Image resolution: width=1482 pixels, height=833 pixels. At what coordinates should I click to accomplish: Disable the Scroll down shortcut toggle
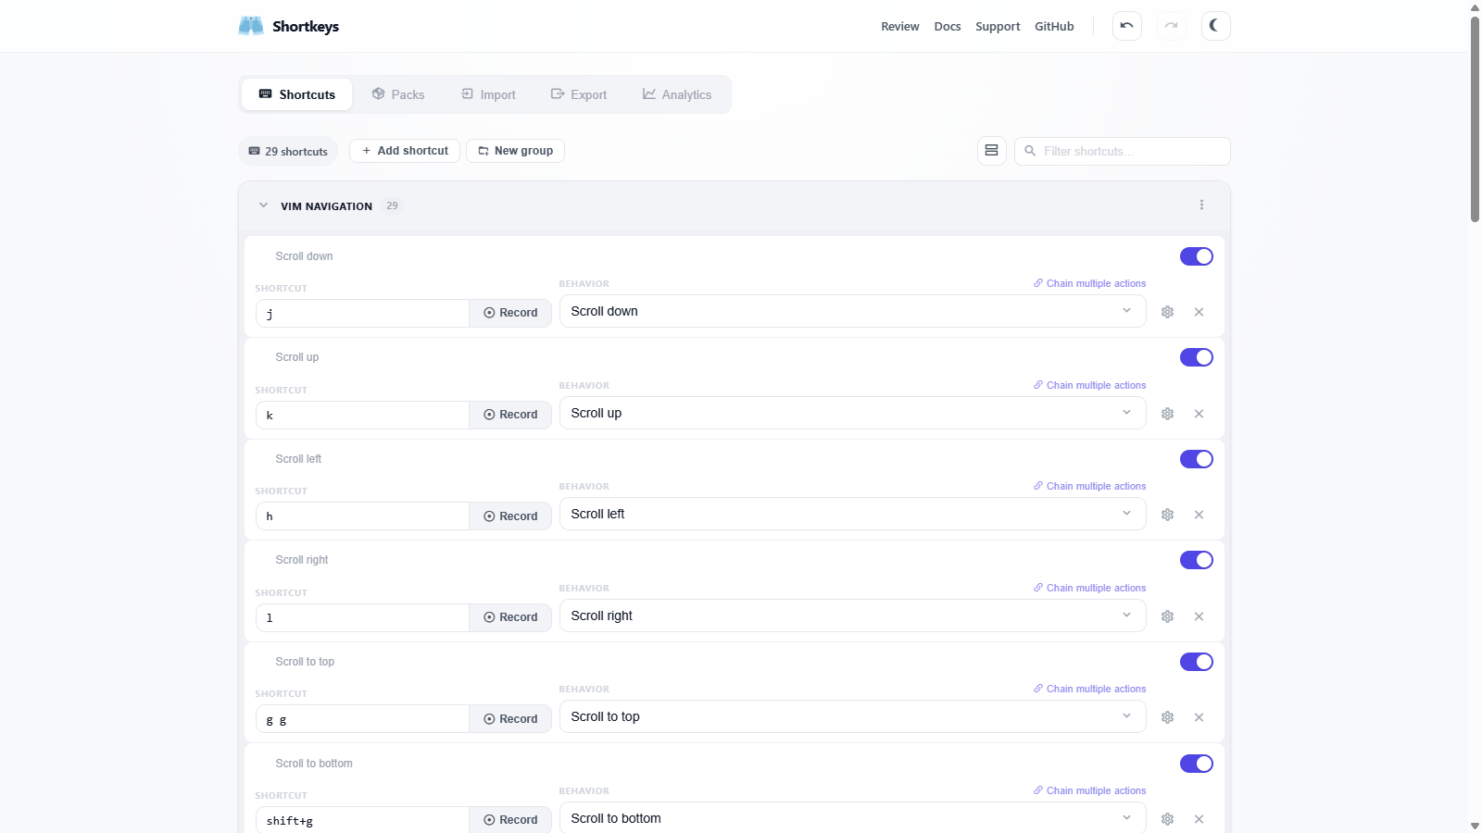click(x=1196, y=256)
